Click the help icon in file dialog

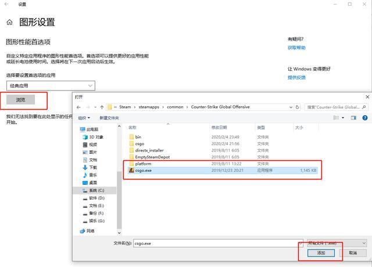(x=364, y=117)
